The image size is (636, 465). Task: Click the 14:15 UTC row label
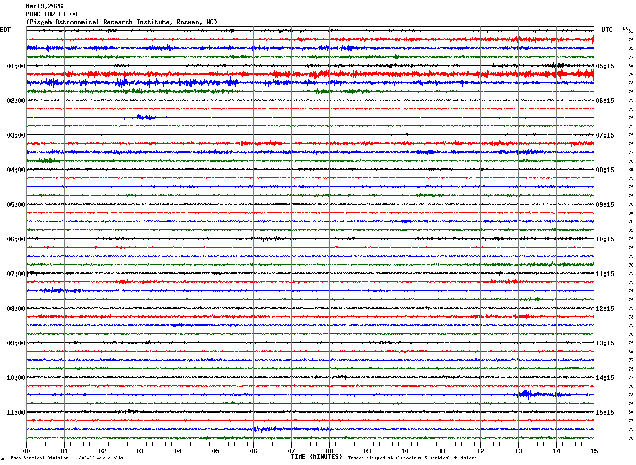(x=605, y=378)
